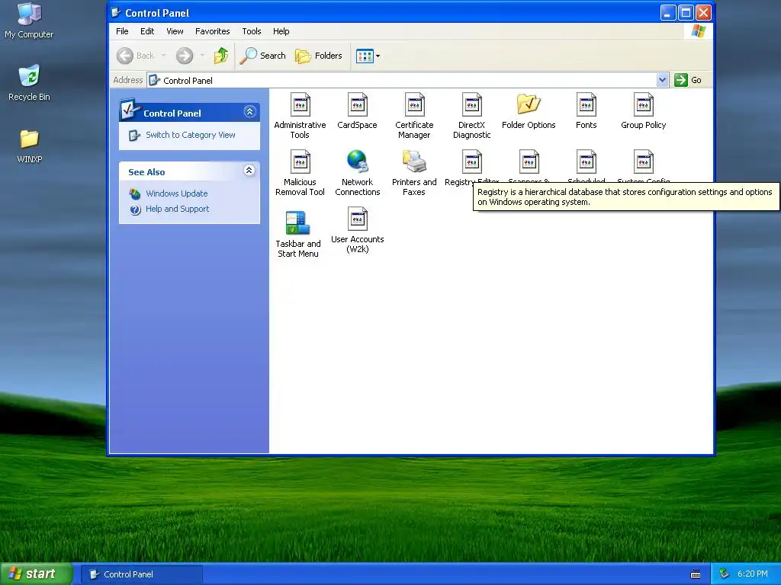
Task: Click the Back navigation button
Action: (136, 56)
